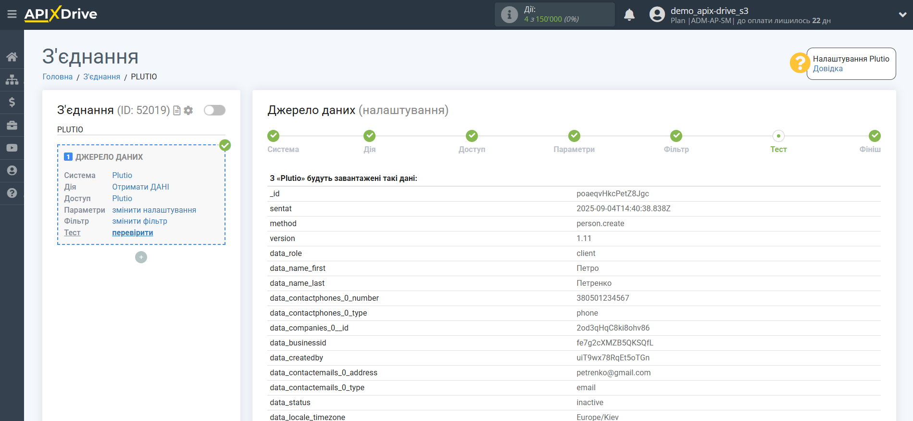913x421 pixels.
Task: Click data_role field name
Action: click(x=286, y=253)
